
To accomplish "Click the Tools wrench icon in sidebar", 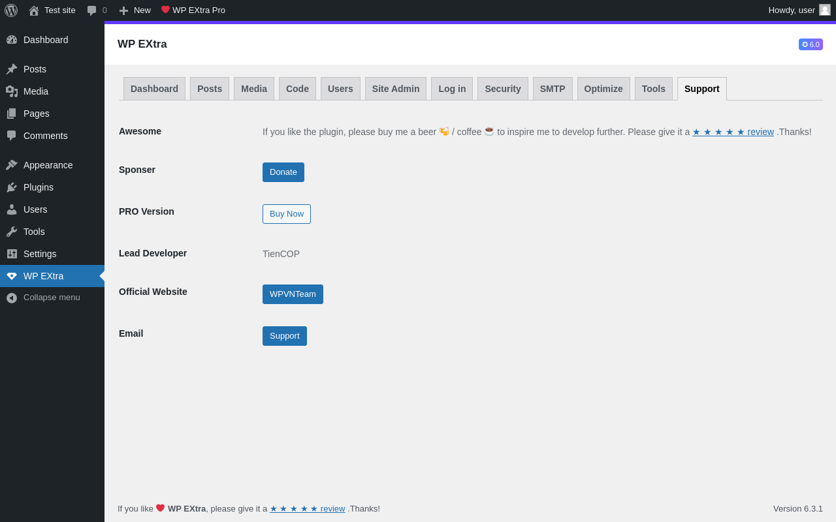I will pyautogui.click(x=12, y=232).
